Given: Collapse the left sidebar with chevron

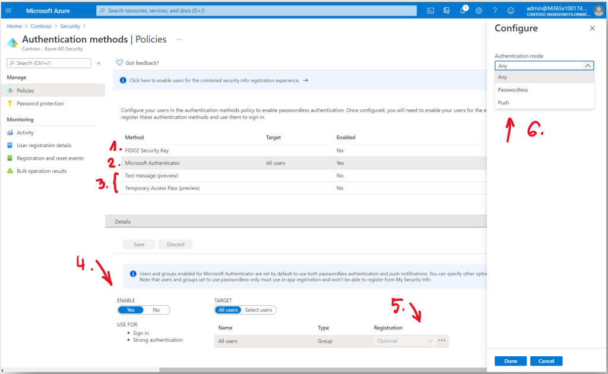Looking at the screenshot, I should (x=99, y=63).
